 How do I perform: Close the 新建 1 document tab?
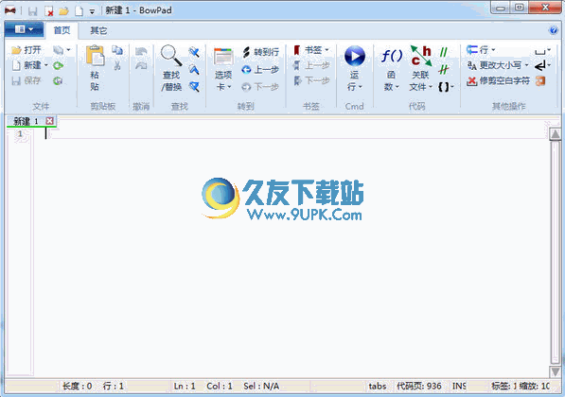pos(50,121)
